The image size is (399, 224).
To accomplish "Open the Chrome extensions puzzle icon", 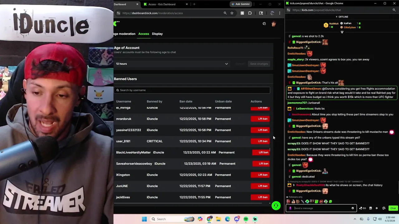I will 250,13.
